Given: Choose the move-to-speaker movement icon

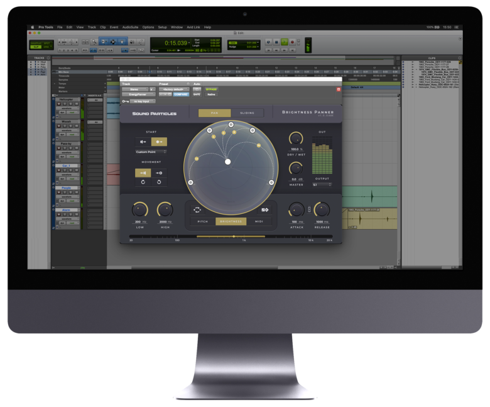Looking at the screenshot, I should (143, 172).
